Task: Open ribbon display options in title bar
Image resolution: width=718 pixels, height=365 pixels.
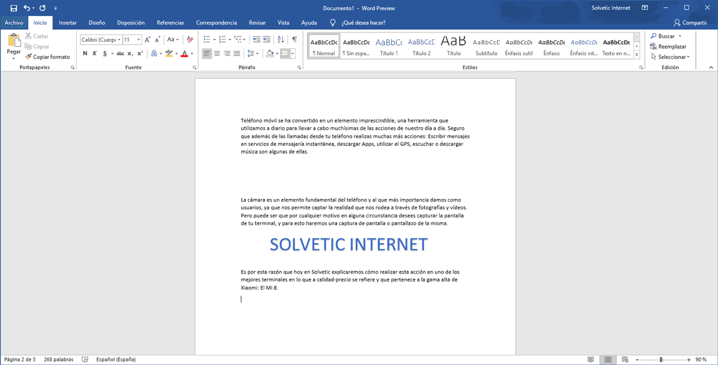Action: tap(645, 8)
